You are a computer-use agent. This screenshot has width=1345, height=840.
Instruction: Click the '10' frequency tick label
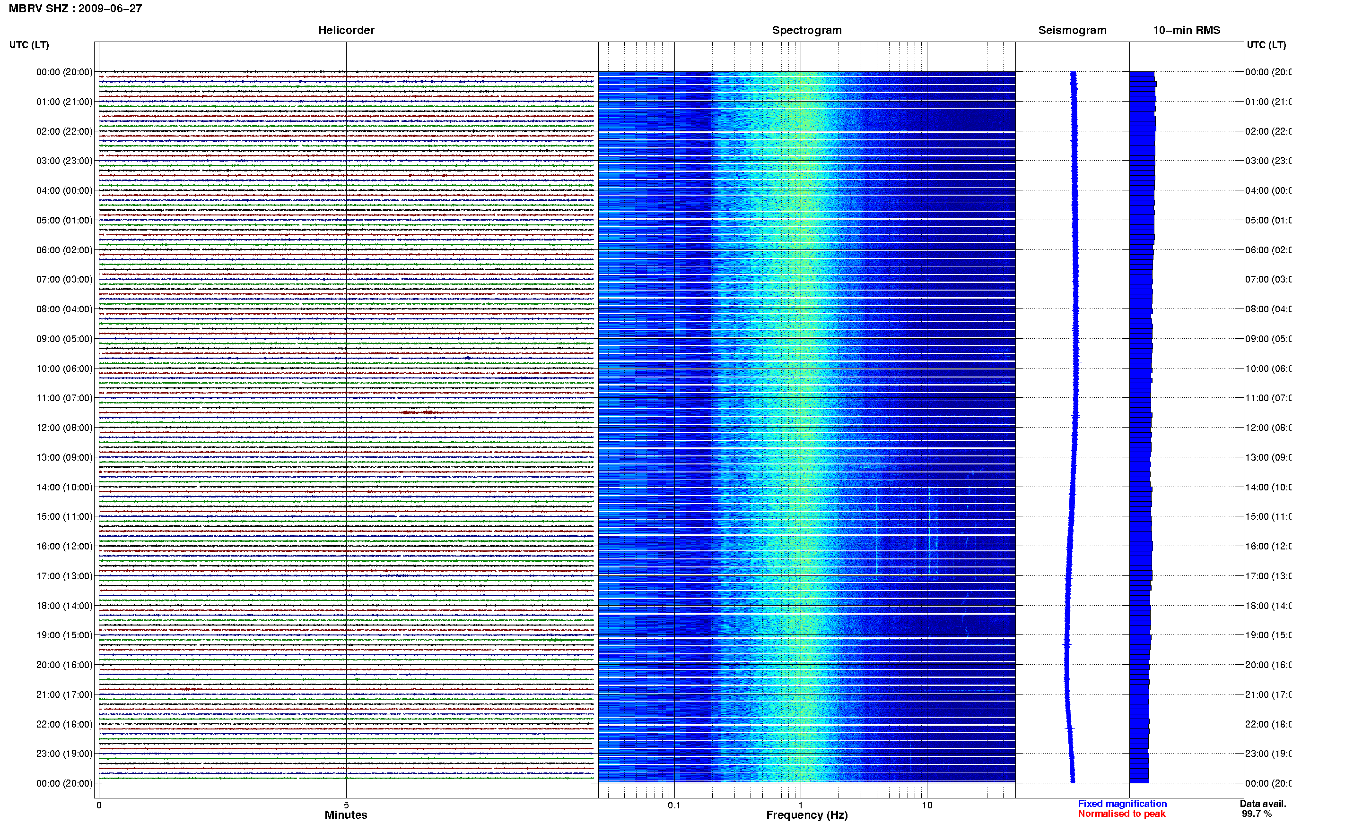[927, 805]
